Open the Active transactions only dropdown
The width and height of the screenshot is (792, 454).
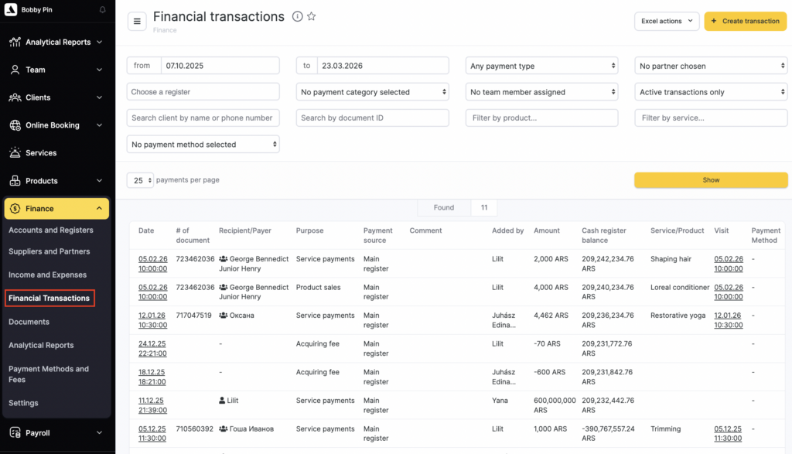(x=711, y=92)
